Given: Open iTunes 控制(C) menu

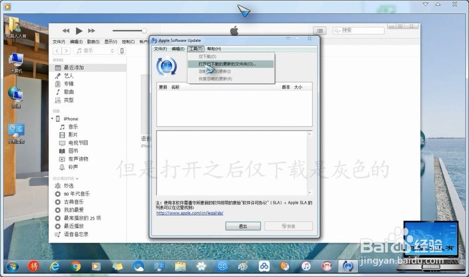Looking at the screenshot, I should point(128,42).
